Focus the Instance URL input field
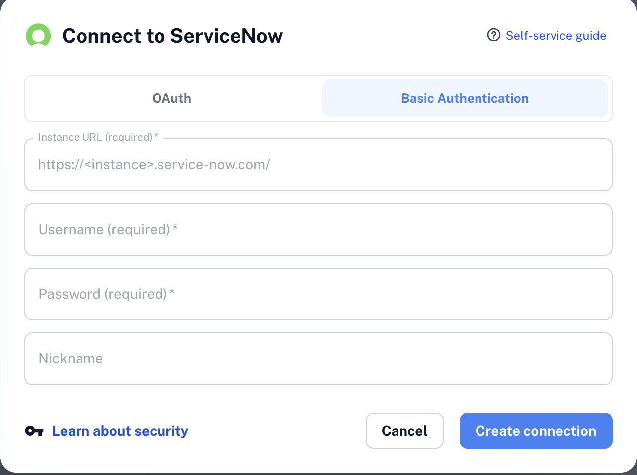 click(x=318, y=164)
